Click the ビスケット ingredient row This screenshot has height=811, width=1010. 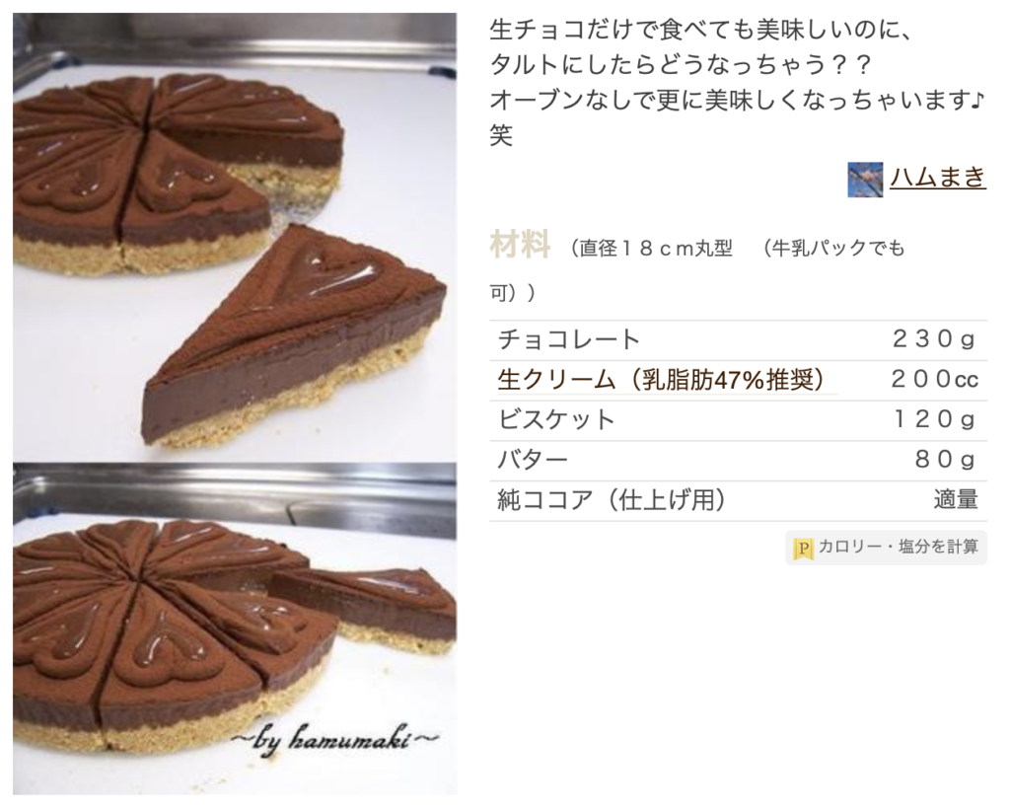(738, 420)
